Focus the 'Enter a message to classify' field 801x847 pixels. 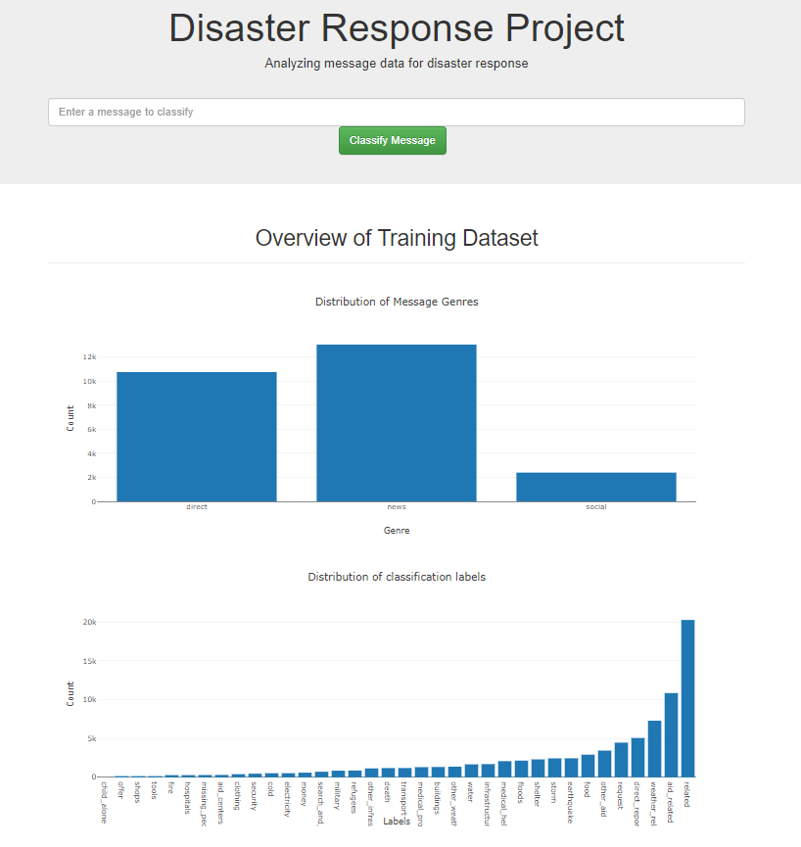pos(397,112)
